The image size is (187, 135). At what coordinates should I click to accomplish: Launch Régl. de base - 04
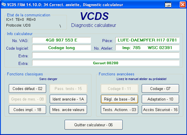pos(120,99)
